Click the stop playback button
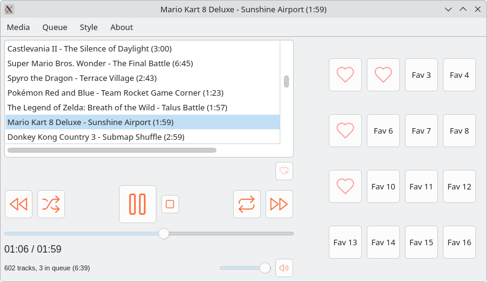The height and width of the screenshot is (282, 487). click(x=170, y=204)
